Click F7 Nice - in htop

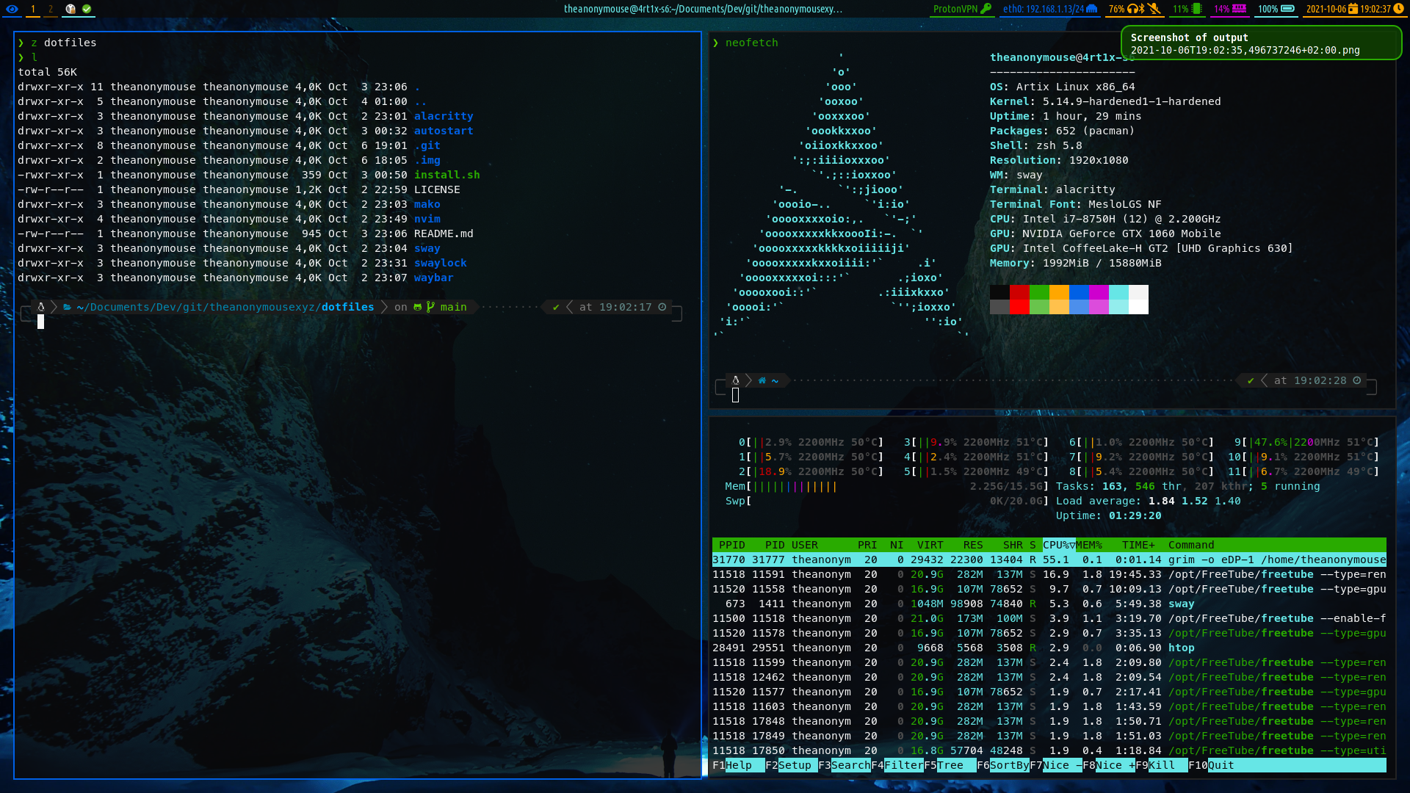1055,765
